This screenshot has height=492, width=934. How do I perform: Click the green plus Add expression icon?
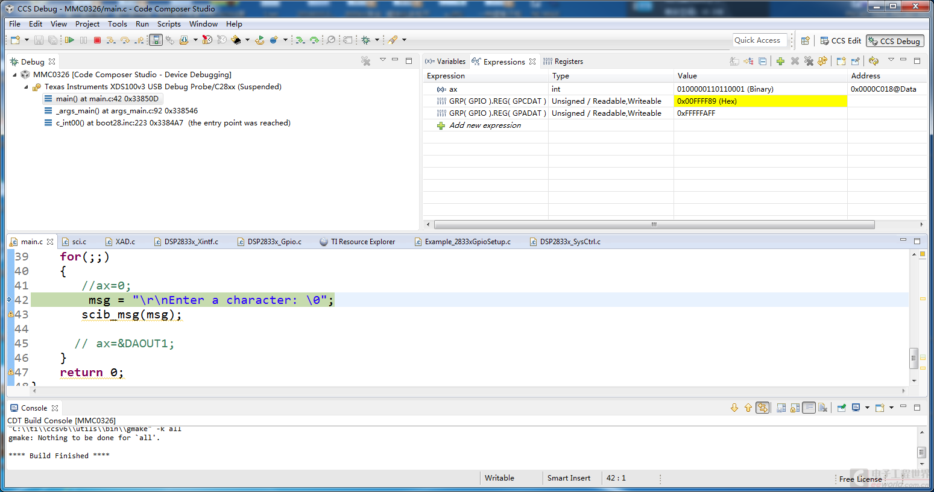[x=780, y=61]
